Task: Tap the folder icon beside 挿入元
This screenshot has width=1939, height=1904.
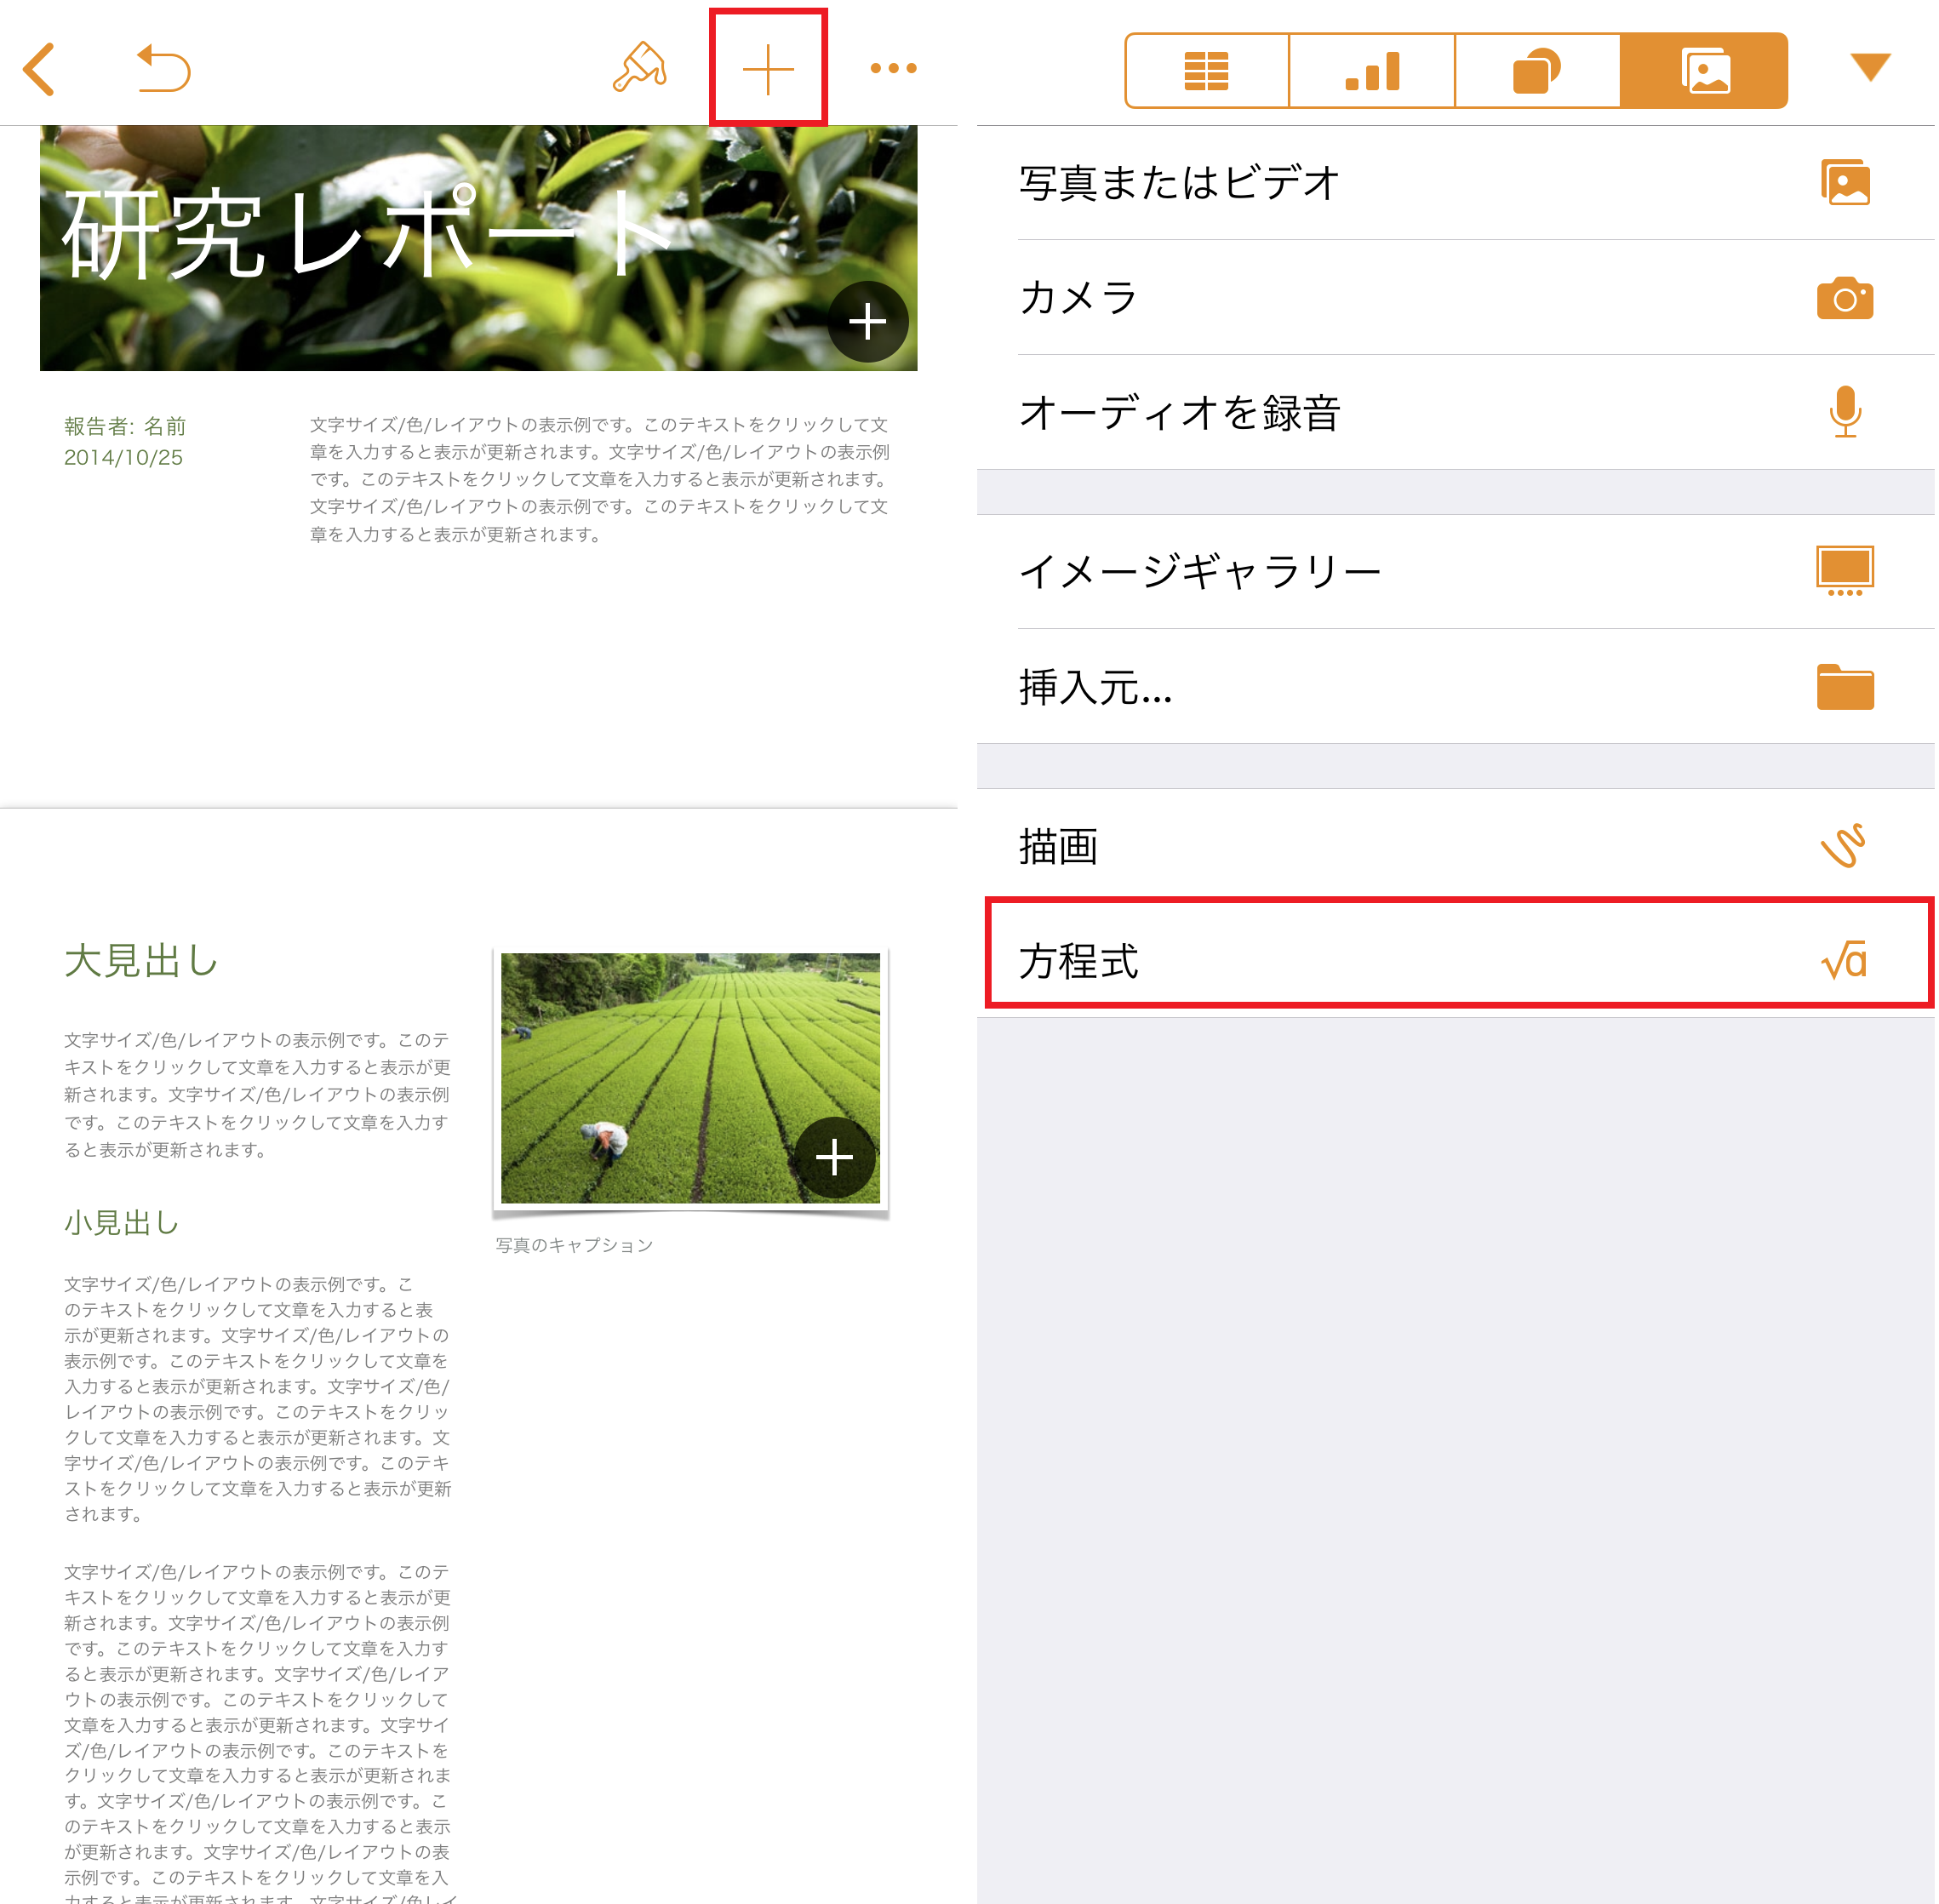Action: point(1845,686)
